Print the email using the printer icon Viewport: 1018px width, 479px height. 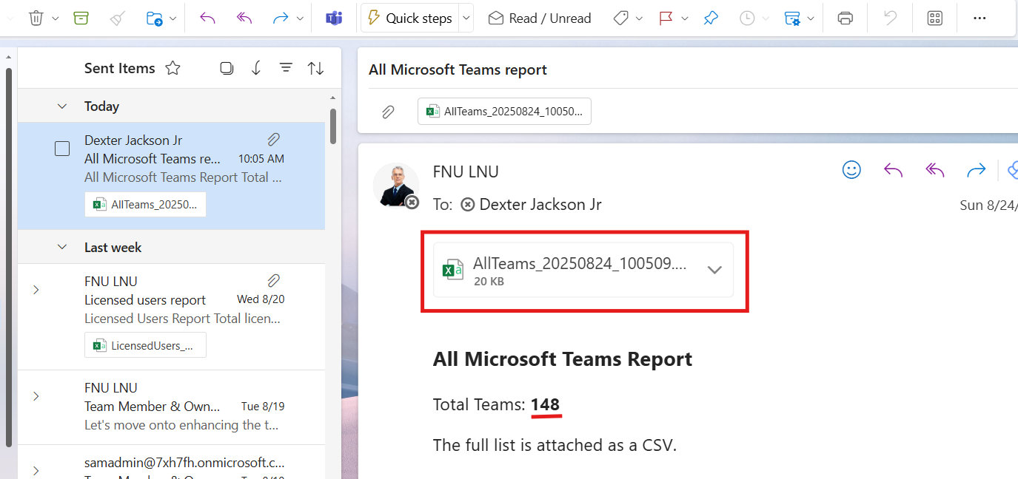(x=845, y=18)
